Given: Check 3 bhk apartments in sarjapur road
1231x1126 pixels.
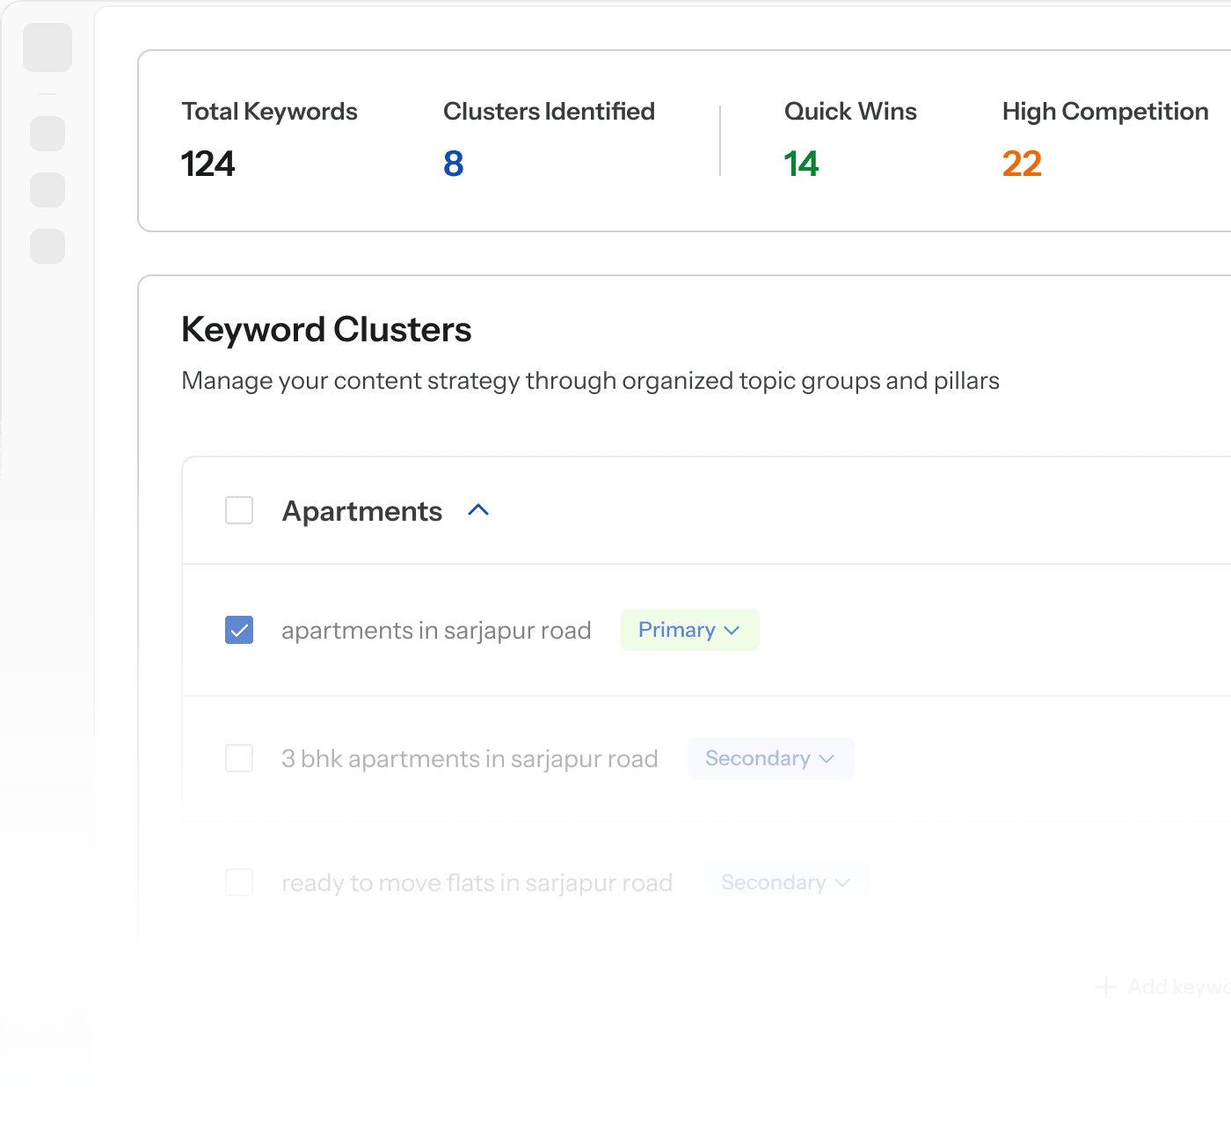Looking at the screenshot, I should [239, 758].
